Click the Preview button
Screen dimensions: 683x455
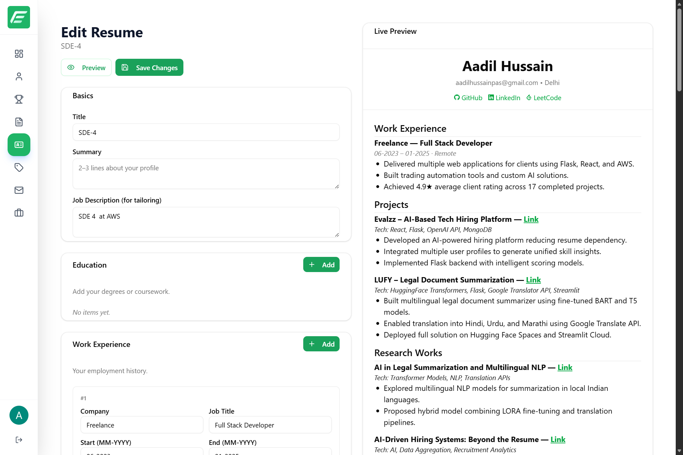pyautogui.click(x=86, y=67)
